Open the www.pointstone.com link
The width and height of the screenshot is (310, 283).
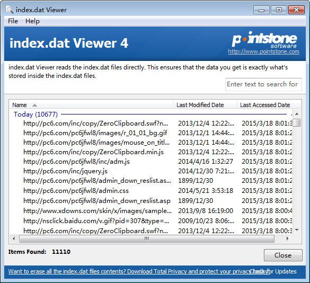(263, 51)
